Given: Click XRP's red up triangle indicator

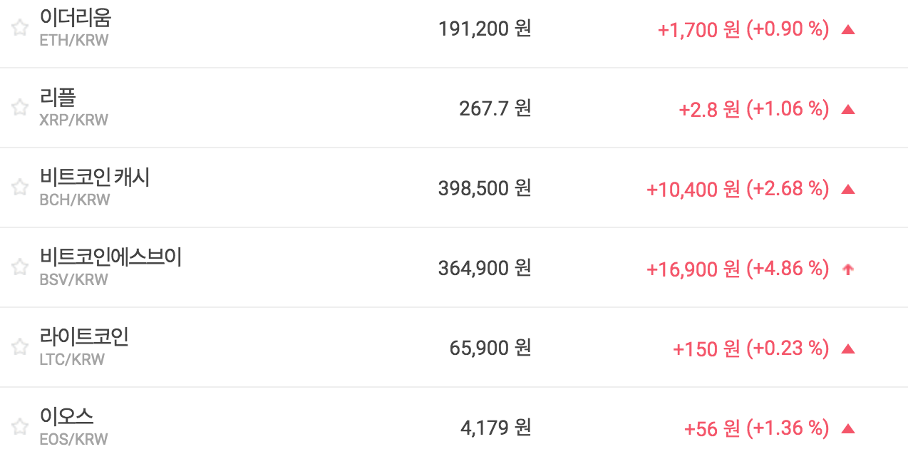Looking at the screenshot, I should coord(847,110).
